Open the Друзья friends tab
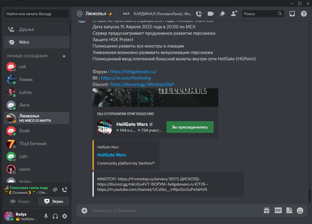This screenshot has height=224, width=312. tap(37, 29)
